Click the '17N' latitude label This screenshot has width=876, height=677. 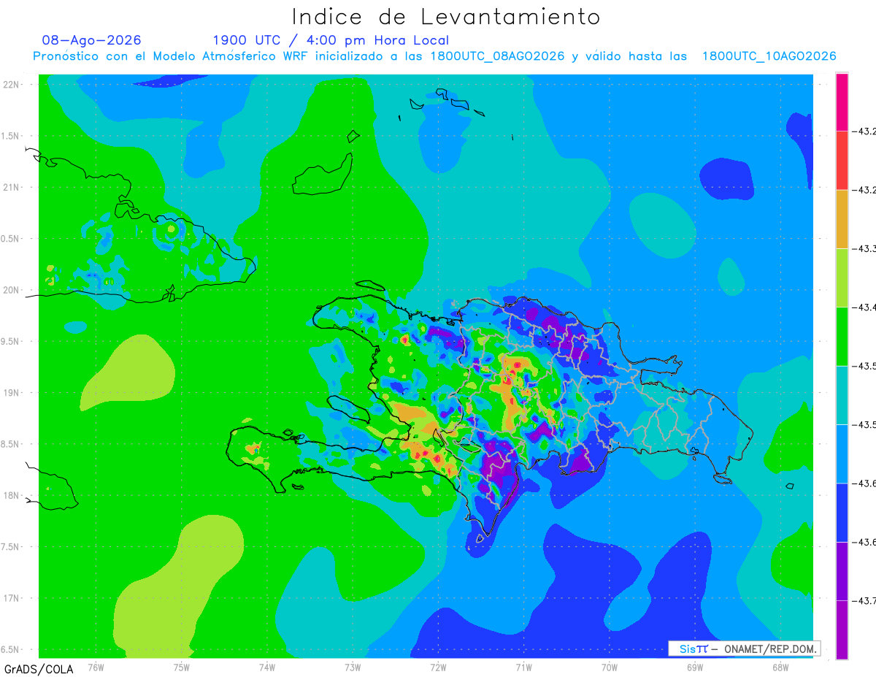coord(12,599)
